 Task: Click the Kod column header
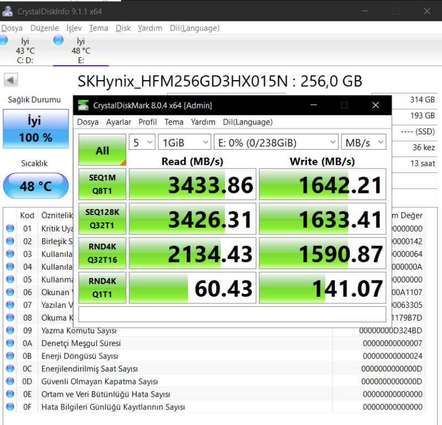click(x=27, y=215)
